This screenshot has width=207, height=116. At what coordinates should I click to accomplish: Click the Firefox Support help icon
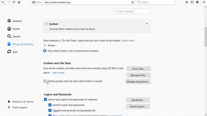point(9,107)
